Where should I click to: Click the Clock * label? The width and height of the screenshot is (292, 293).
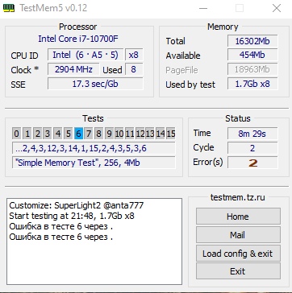point(25,70)
